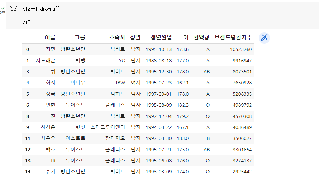320x177 pixels.
Task: Click the group cell 핫샷
Action: point(80,127)
